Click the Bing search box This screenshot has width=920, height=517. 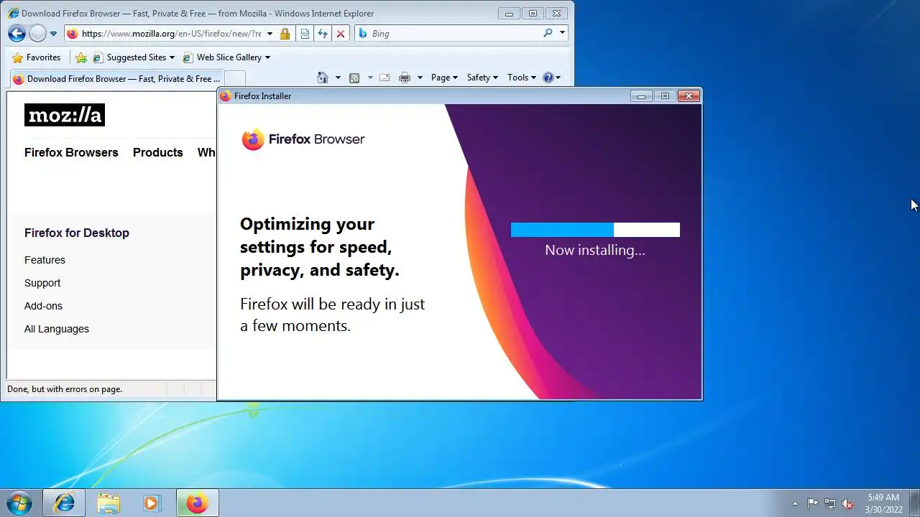point(454,33)
